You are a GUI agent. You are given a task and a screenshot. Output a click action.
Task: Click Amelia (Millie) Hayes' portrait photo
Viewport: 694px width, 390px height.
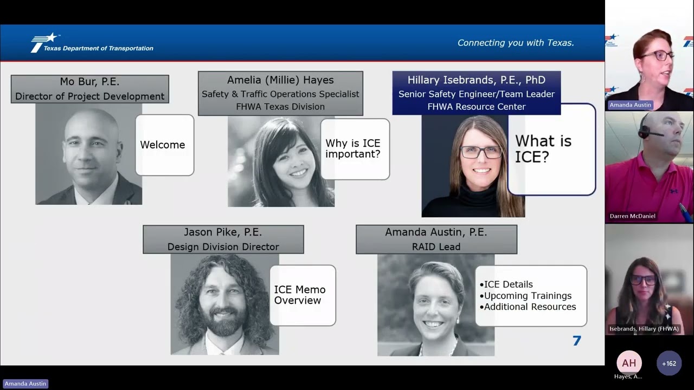pyautogui.click(x=281, y=161)
